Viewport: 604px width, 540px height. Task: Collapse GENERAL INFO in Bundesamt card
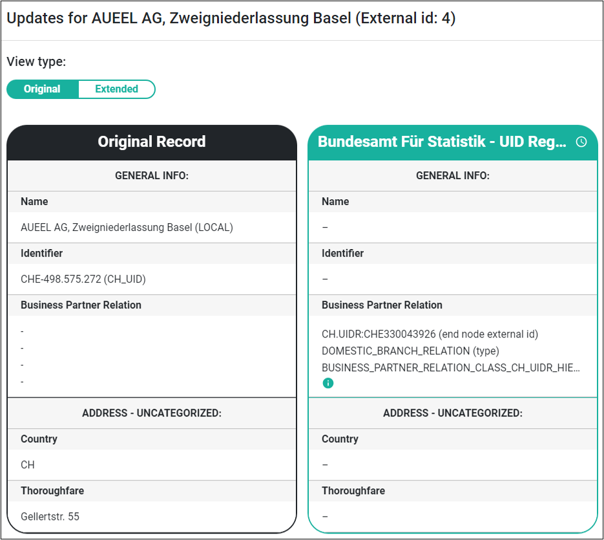pos(453,175)
